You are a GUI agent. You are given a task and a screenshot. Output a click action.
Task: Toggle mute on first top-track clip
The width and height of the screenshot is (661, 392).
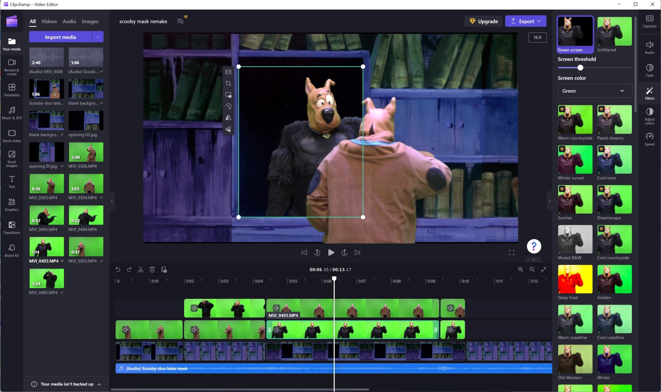[x=194, y=308]
